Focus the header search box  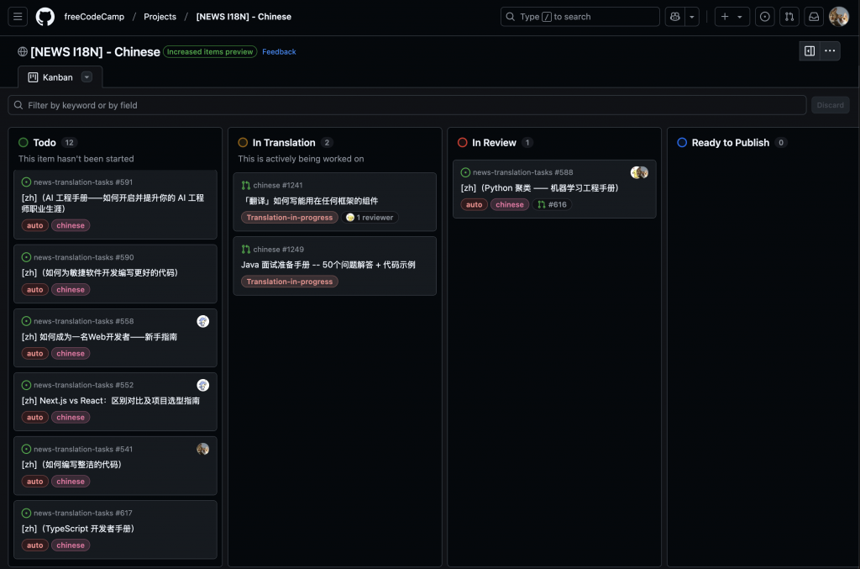tap(579, 17)
